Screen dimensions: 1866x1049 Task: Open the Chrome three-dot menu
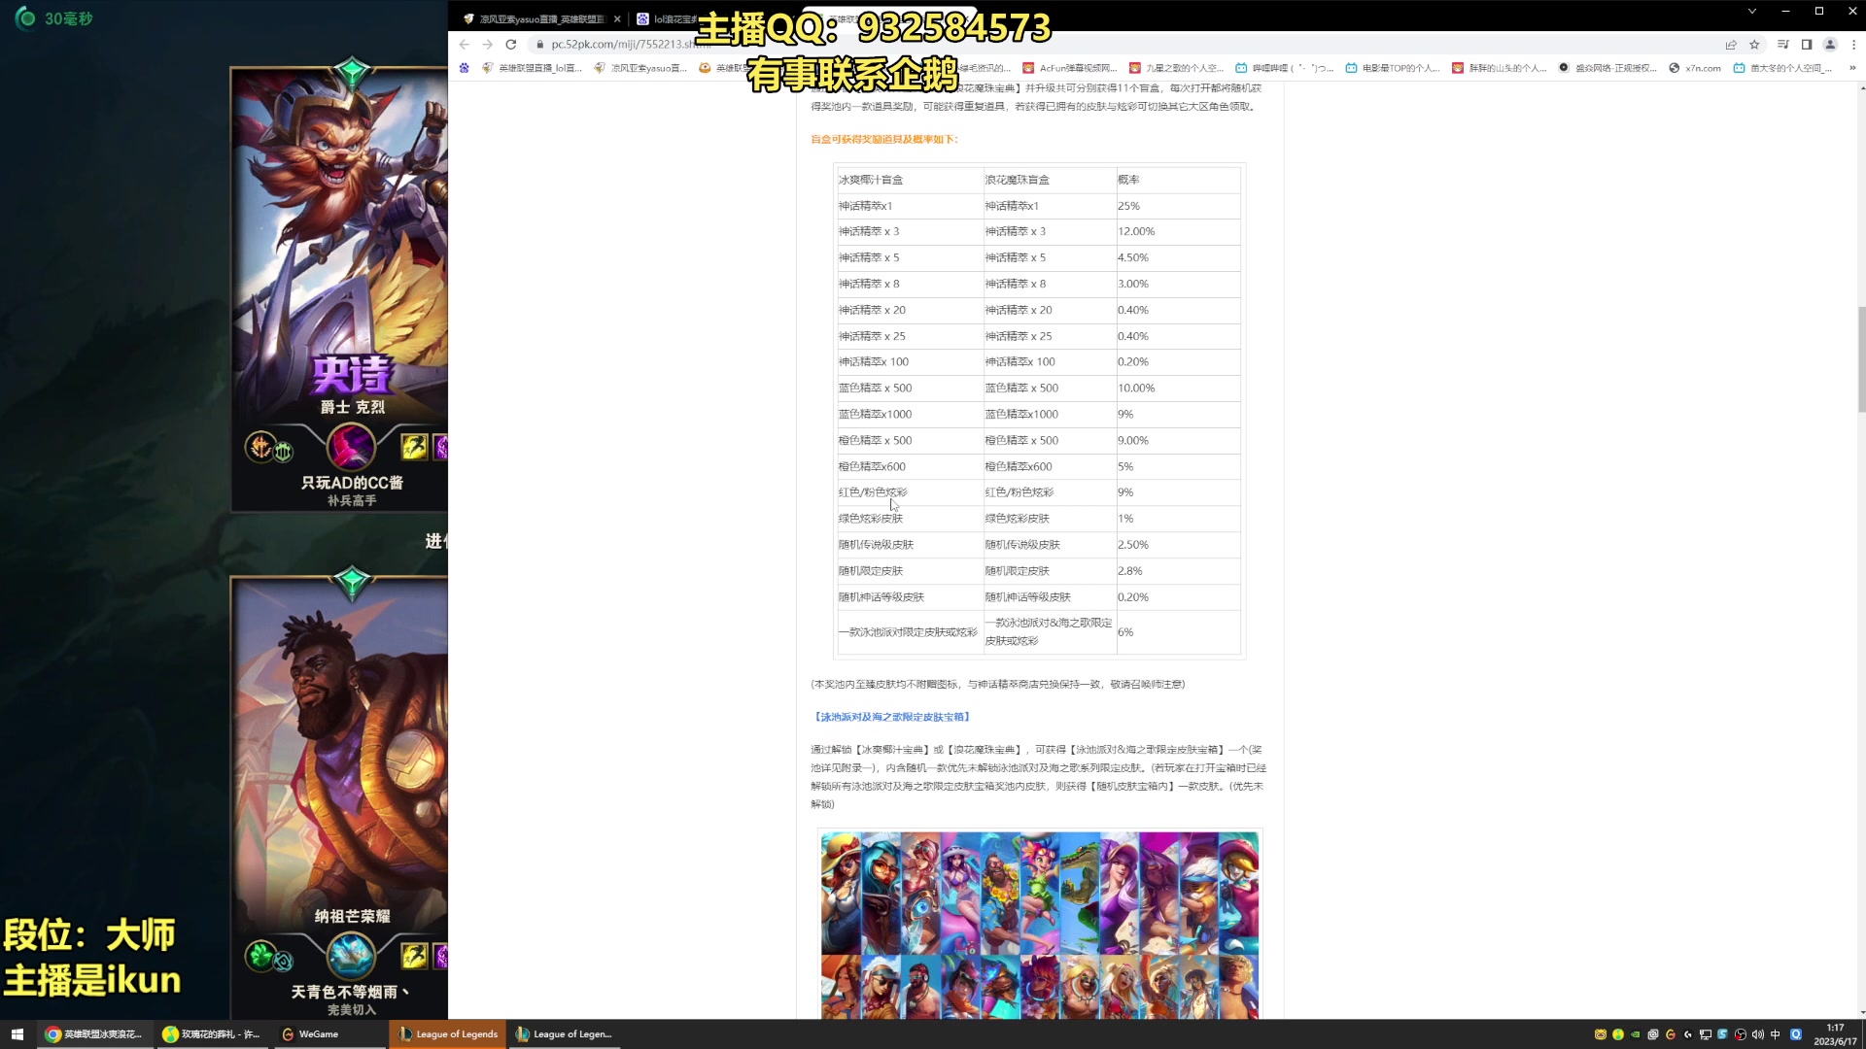[x=1853, y=45]
